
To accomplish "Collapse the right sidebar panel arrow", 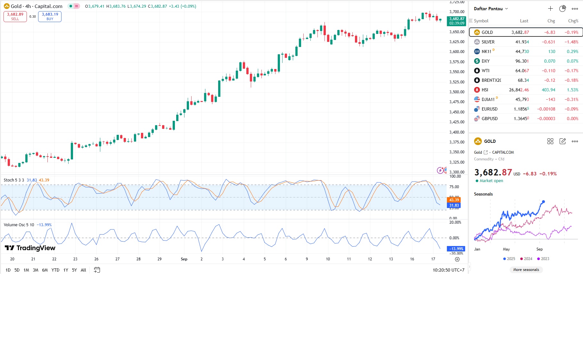I will (470, 266).
